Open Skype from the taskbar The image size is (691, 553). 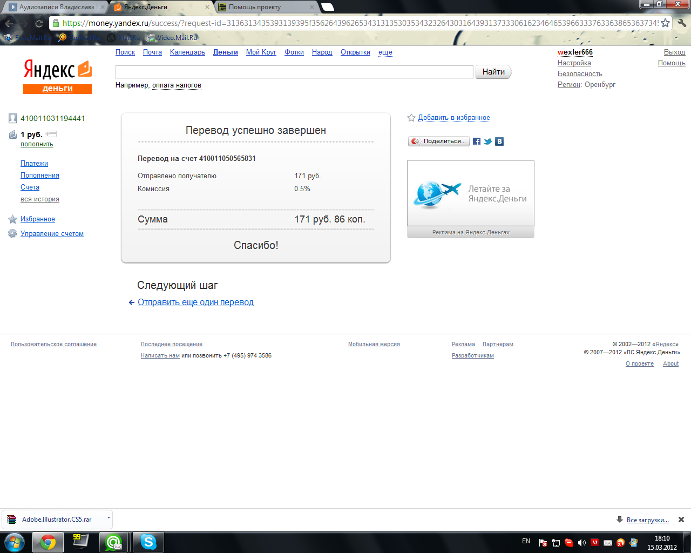pyautogui.click(x=148, y=542)
